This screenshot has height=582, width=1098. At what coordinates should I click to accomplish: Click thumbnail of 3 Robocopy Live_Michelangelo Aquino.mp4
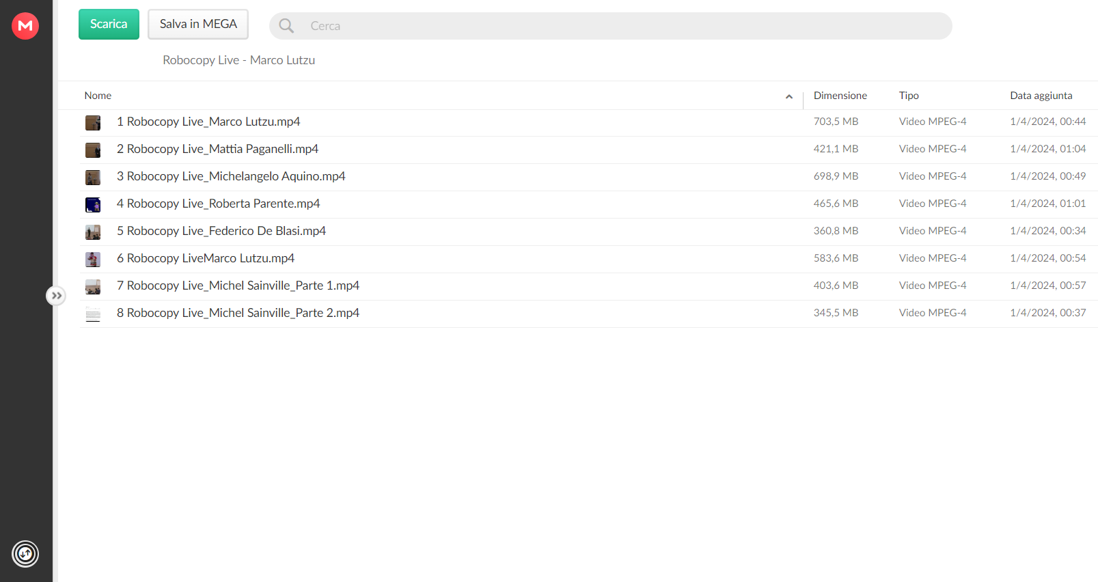pyautogui.click(x=93, y=177)
